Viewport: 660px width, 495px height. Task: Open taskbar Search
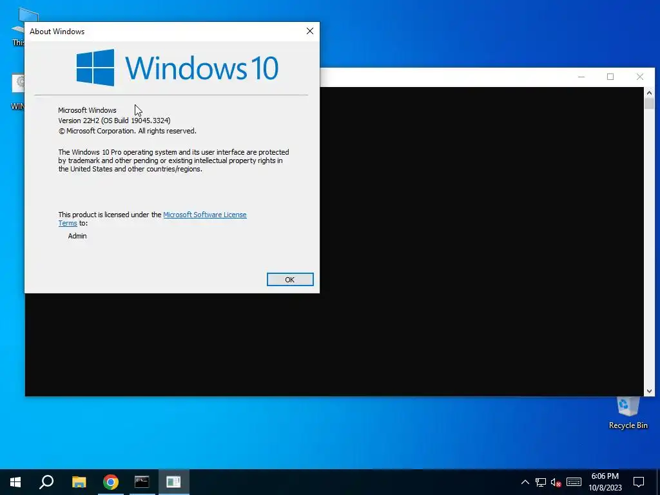46,481
